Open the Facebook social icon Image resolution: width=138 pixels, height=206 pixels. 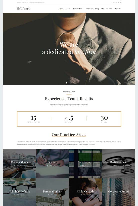[x=112, y=2]
